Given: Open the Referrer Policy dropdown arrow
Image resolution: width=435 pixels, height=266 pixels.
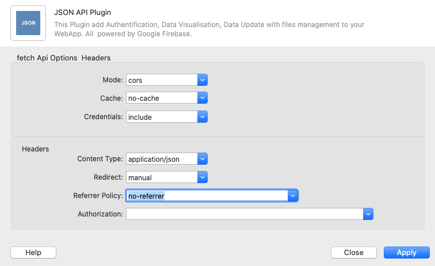Looking at the screenshot, I should click(293, 196).
